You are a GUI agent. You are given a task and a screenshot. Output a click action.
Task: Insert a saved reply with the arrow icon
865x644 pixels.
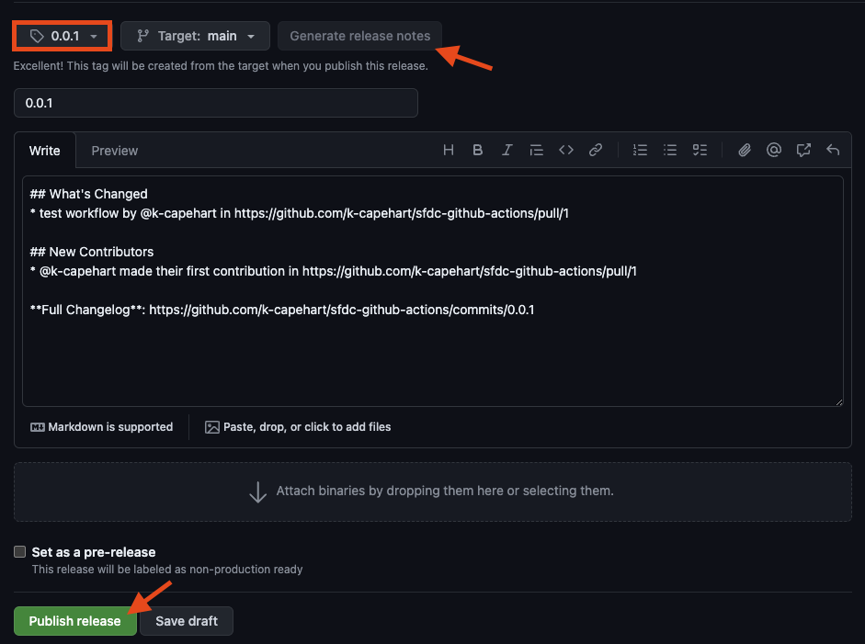[833, 150]
